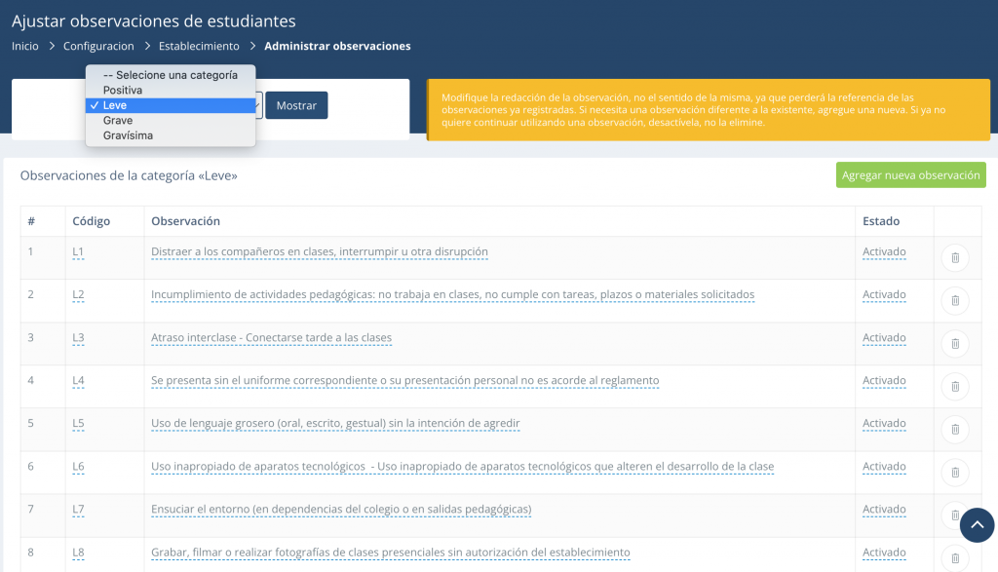
Task: Click the trash icon for row L2
Action: pos(955,300)
